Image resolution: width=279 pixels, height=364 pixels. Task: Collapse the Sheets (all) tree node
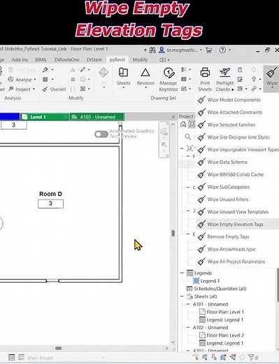tap(183, 296)
